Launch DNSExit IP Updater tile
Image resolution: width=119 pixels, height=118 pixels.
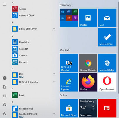coord(69,63)
